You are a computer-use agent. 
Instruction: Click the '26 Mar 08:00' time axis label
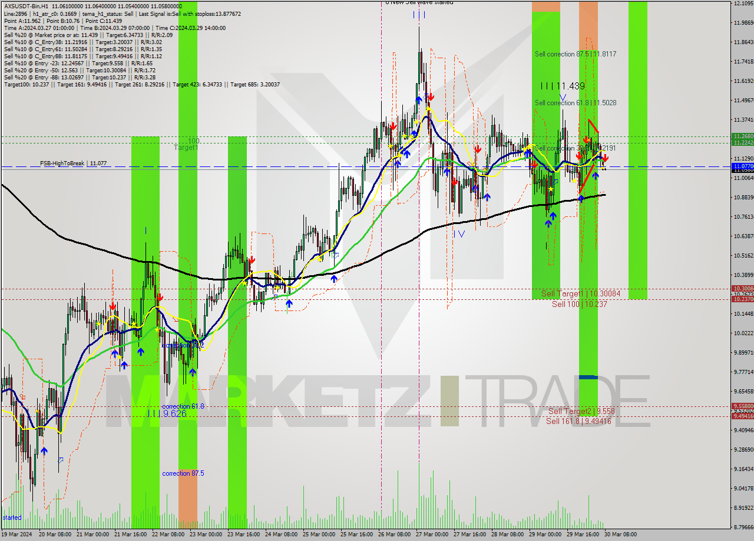[393, 535]
